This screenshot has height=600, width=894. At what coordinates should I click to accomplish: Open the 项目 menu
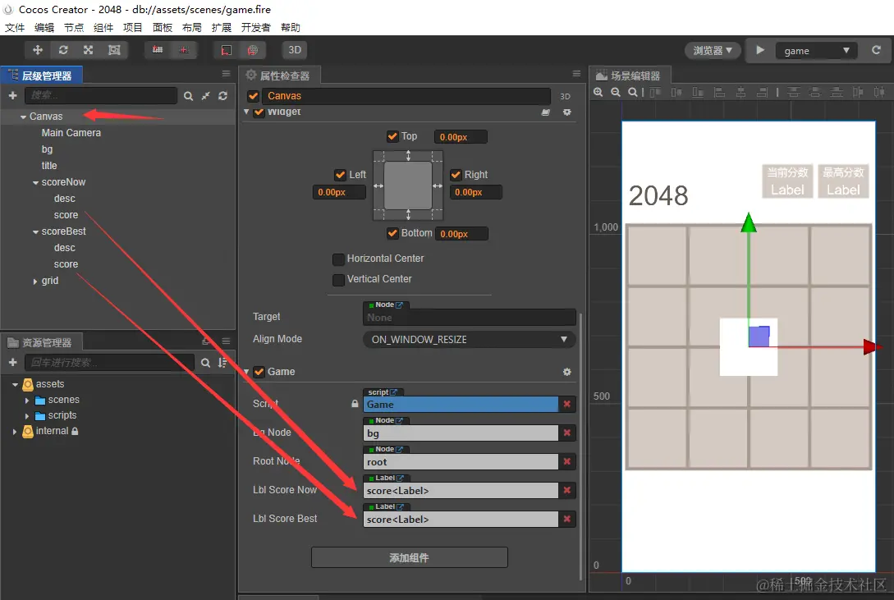(133, 27)
